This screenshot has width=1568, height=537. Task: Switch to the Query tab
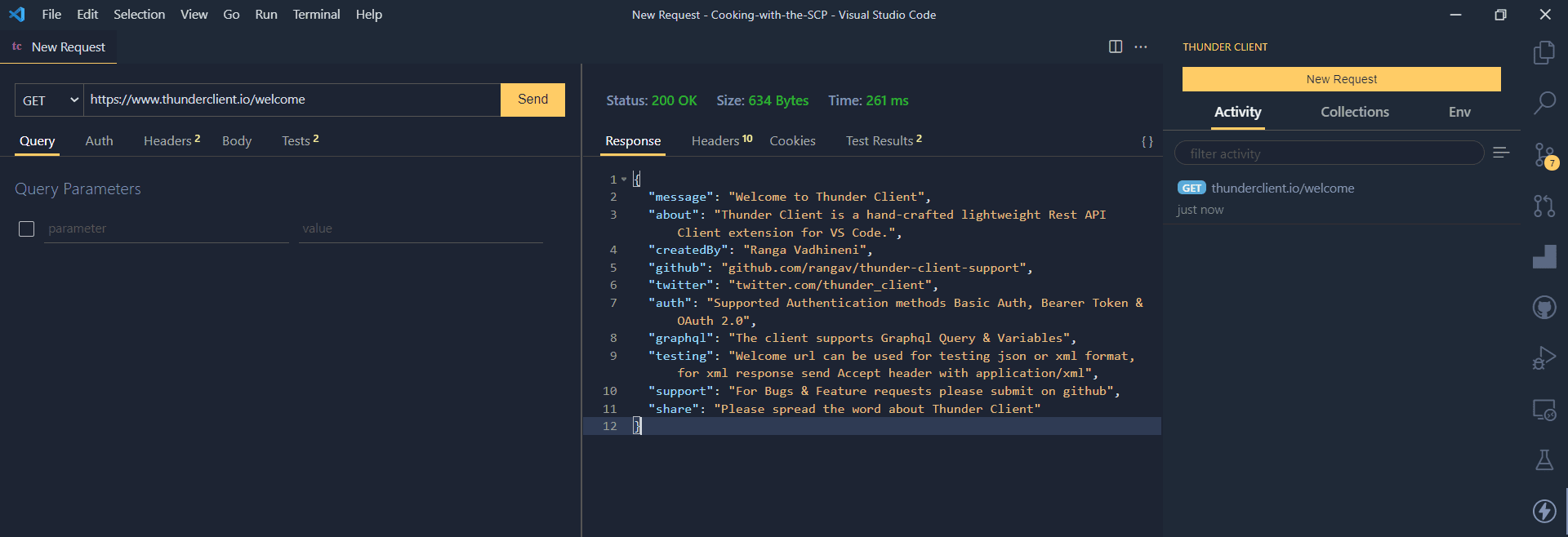[38, 141]
